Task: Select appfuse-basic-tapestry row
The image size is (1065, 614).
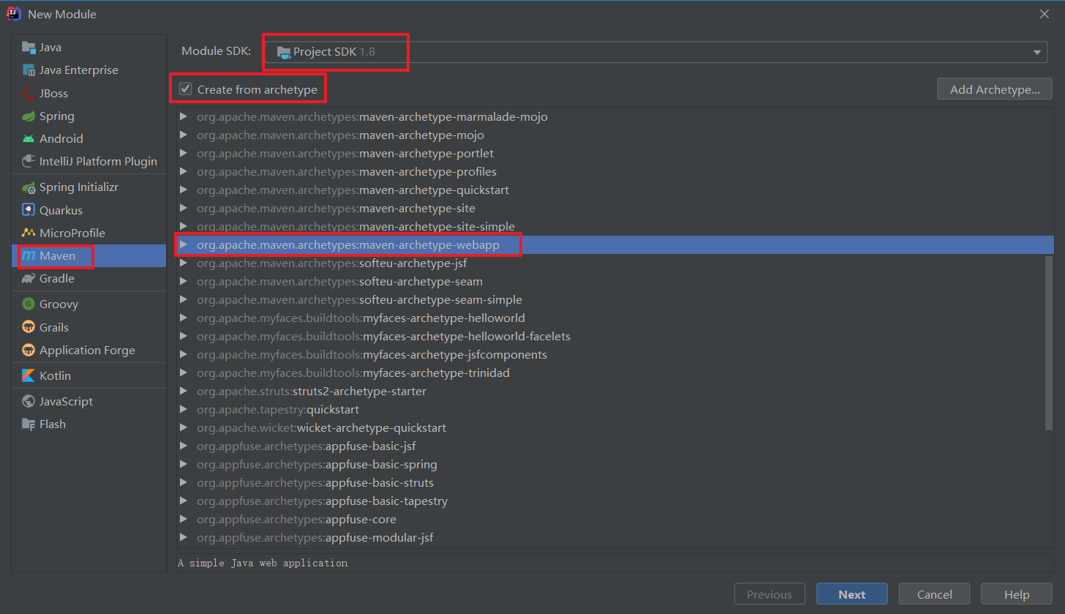Action: pos(615,501)
